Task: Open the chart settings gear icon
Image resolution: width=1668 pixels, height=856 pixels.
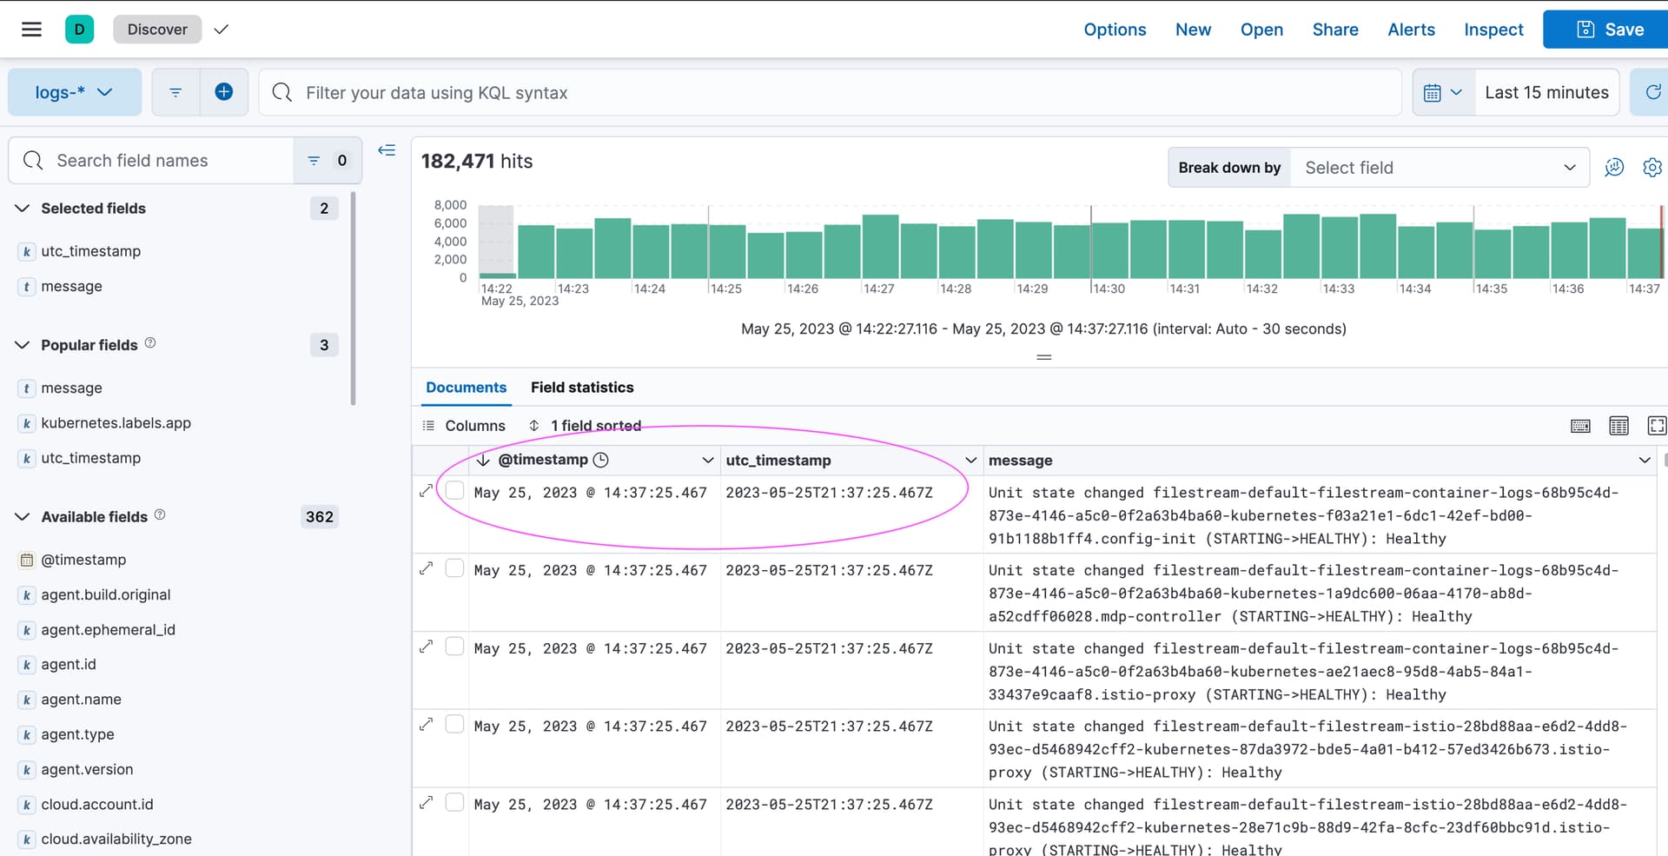Action: (1651, 168)
